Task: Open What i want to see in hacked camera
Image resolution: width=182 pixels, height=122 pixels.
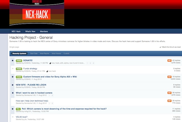Action: click(x=34, y=93)
